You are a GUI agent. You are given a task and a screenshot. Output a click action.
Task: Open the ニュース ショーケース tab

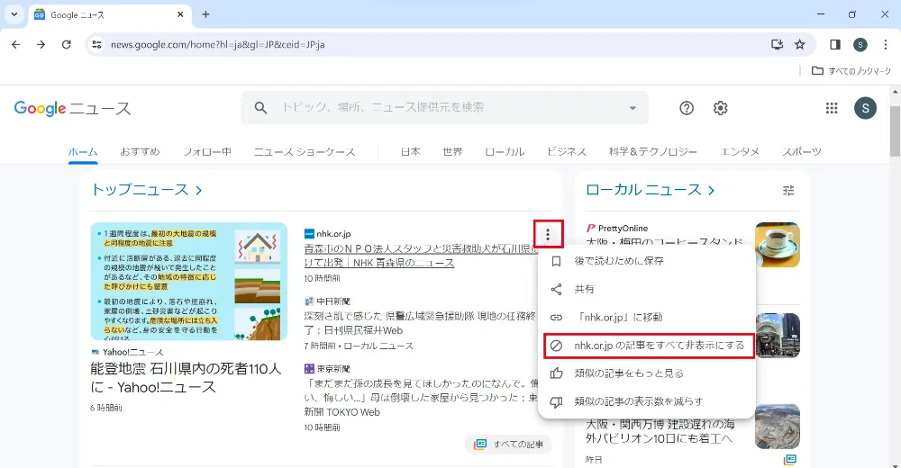305,151
